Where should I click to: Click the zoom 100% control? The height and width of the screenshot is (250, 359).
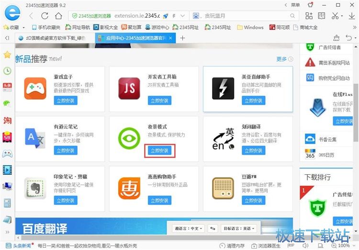click(x=341, y=246)
